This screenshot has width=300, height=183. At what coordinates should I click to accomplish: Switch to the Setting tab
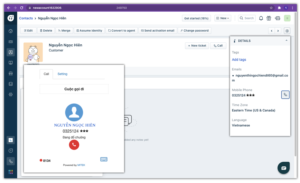click(x=62, y=74)
